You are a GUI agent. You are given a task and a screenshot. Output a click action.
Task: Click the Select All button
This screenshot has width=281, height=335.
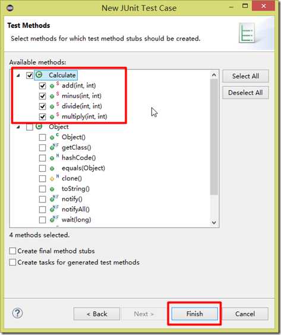point(245,76)
